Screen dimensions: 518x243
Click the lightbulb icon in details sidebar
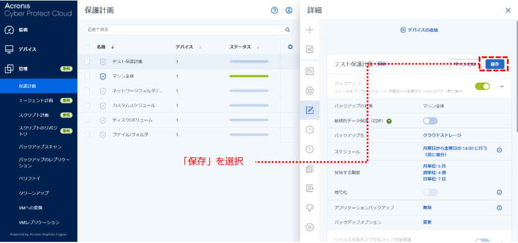pyautogui.click(x=309, y=208)
